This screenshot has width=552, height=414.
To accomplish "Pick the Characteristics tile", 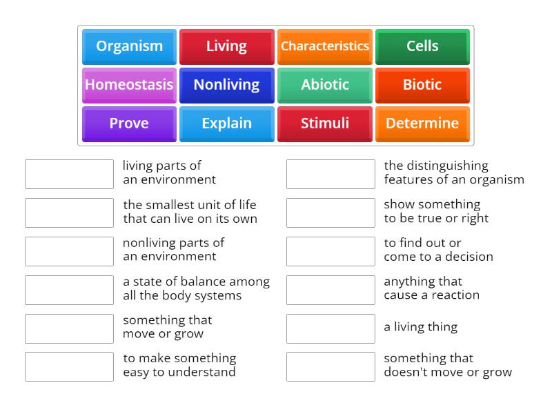I will pyautogui.click(x=324, y=46).
